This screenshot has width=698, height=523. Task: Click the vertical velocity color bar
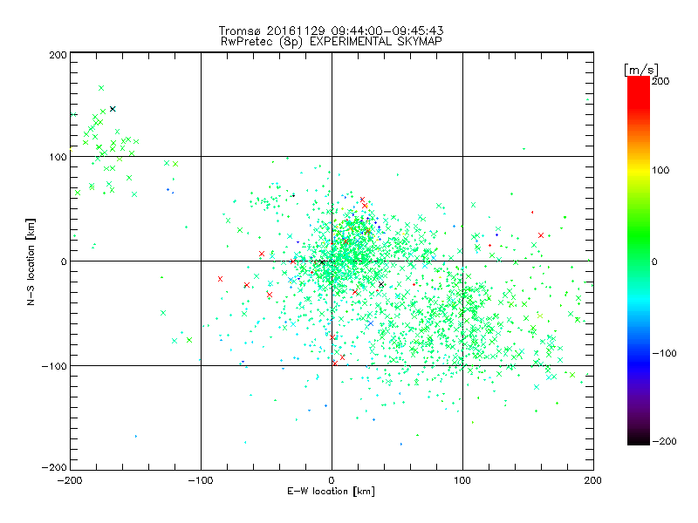tap(639, 261)
